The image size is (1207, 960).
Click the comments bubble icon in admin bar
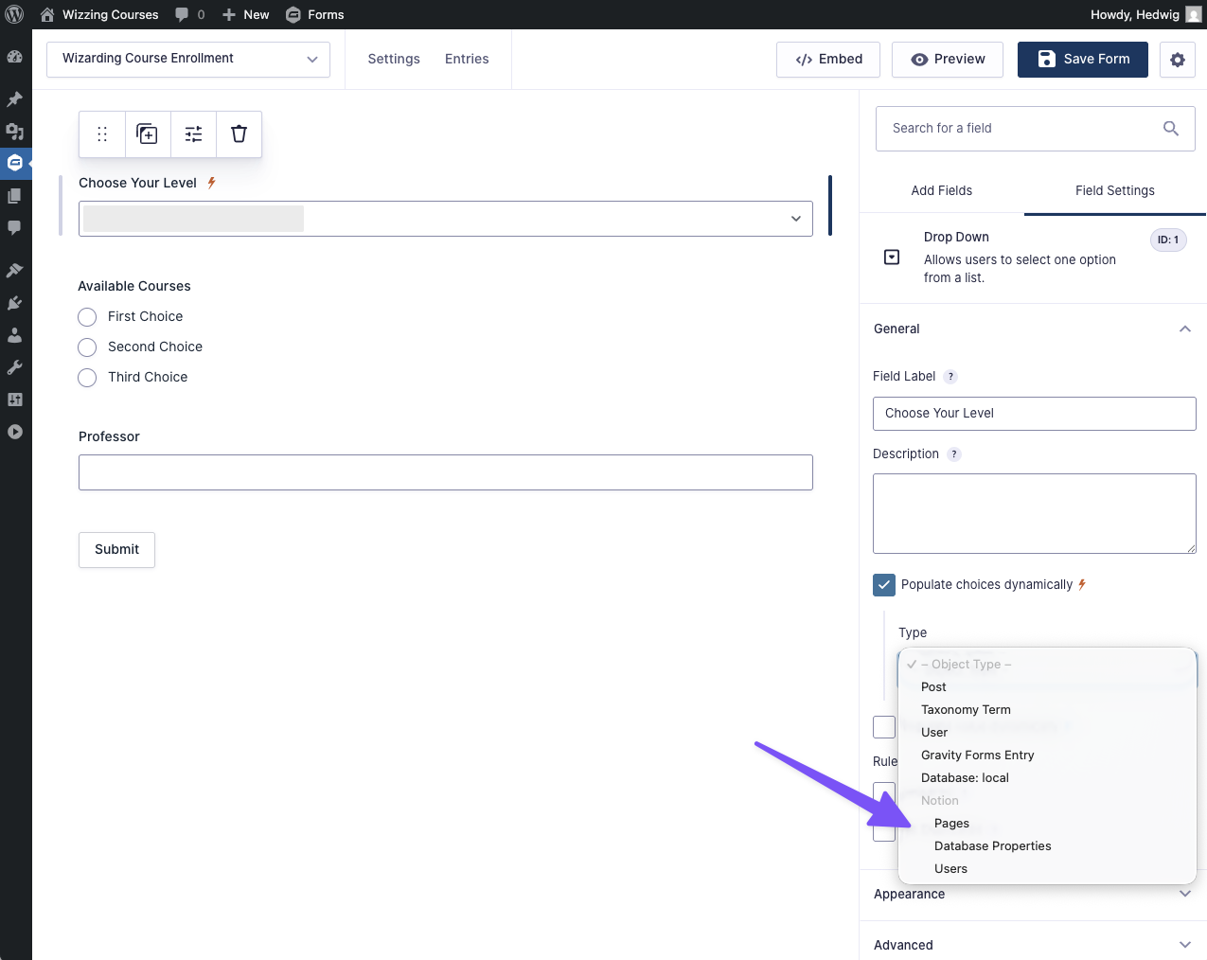183,14
